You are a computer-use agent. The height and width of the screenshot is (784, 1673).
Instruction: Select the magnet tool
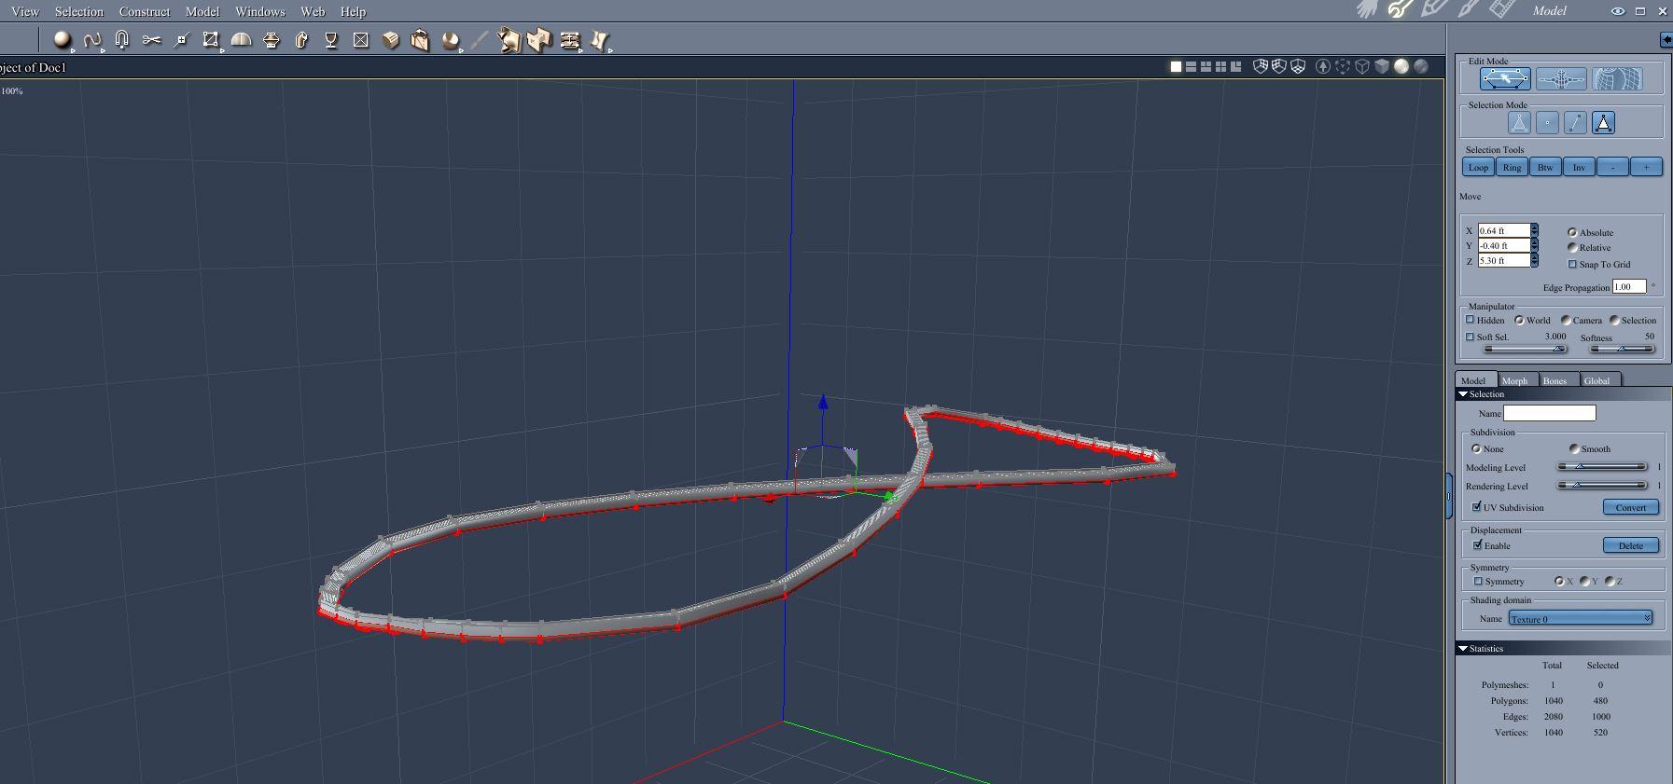(x=121, y=40)
